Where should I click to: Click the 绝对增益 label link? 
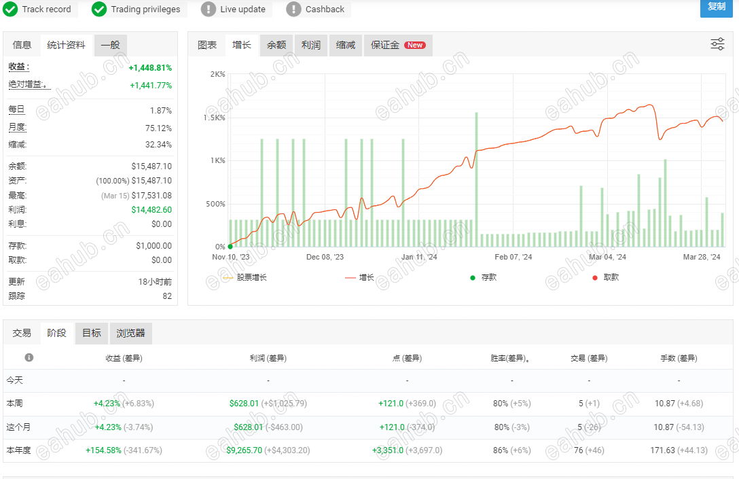click(x=27, y=84)
